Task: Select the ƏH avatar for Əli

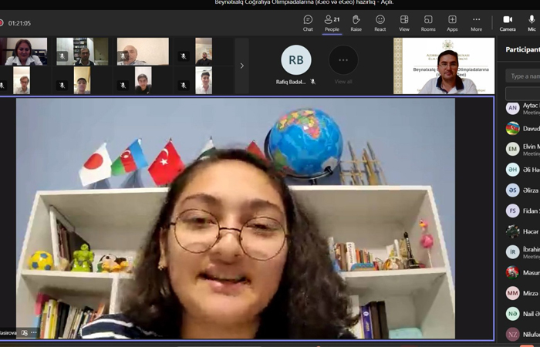Action: click(512, 170)
